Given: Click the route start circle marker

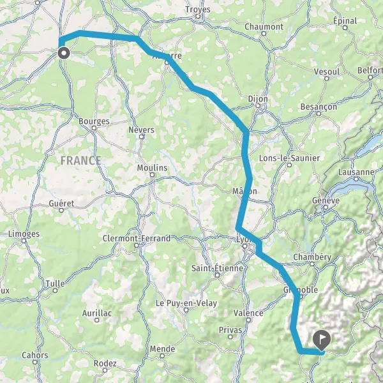Looking at the screenshot, I should tap(64, 53).
